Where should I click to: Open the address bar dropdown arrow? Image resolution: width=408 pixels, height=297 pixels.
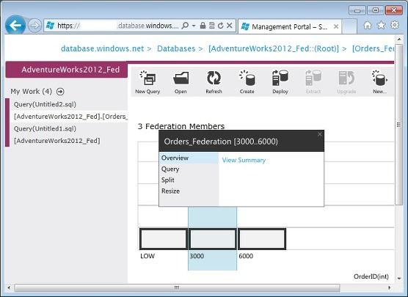(x=194, y=26)
